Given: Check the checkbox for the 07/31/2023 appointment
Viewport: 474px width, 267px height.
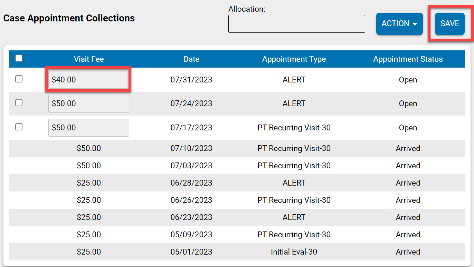Looking at the screenshot, I should coord(19,79).
